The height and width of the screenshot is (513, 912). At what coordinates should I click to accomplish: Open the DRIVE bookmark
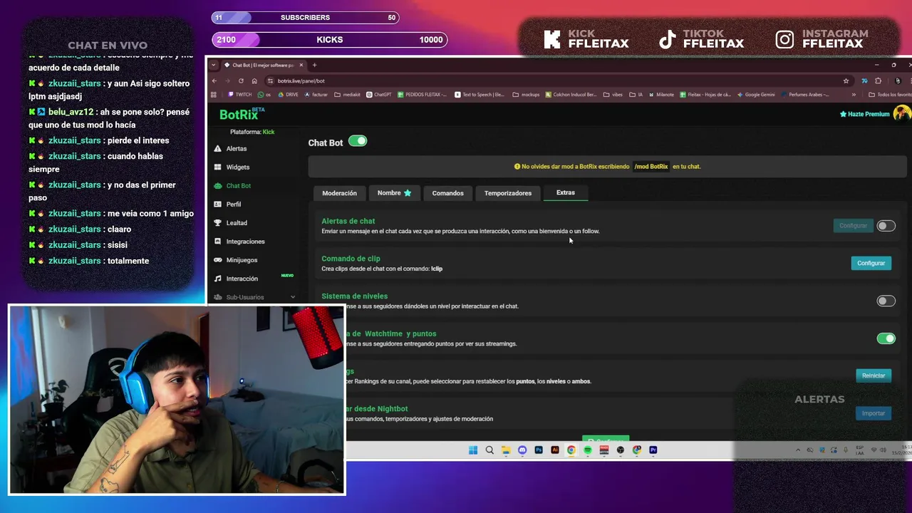tap(288, 94)
